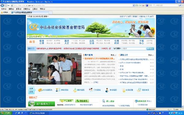The height and width of the screenshot is (115, 184).
Task: Click the 失业保险 person icon
Action: pos(107,90)
